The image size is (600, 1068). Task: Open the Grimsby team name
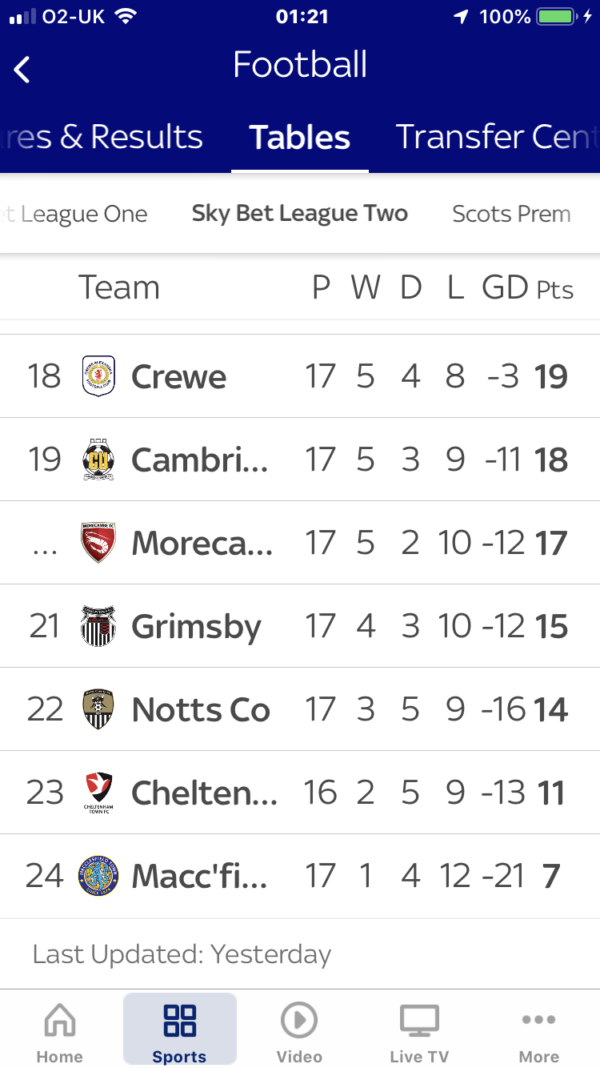click(x=196, y=627)
